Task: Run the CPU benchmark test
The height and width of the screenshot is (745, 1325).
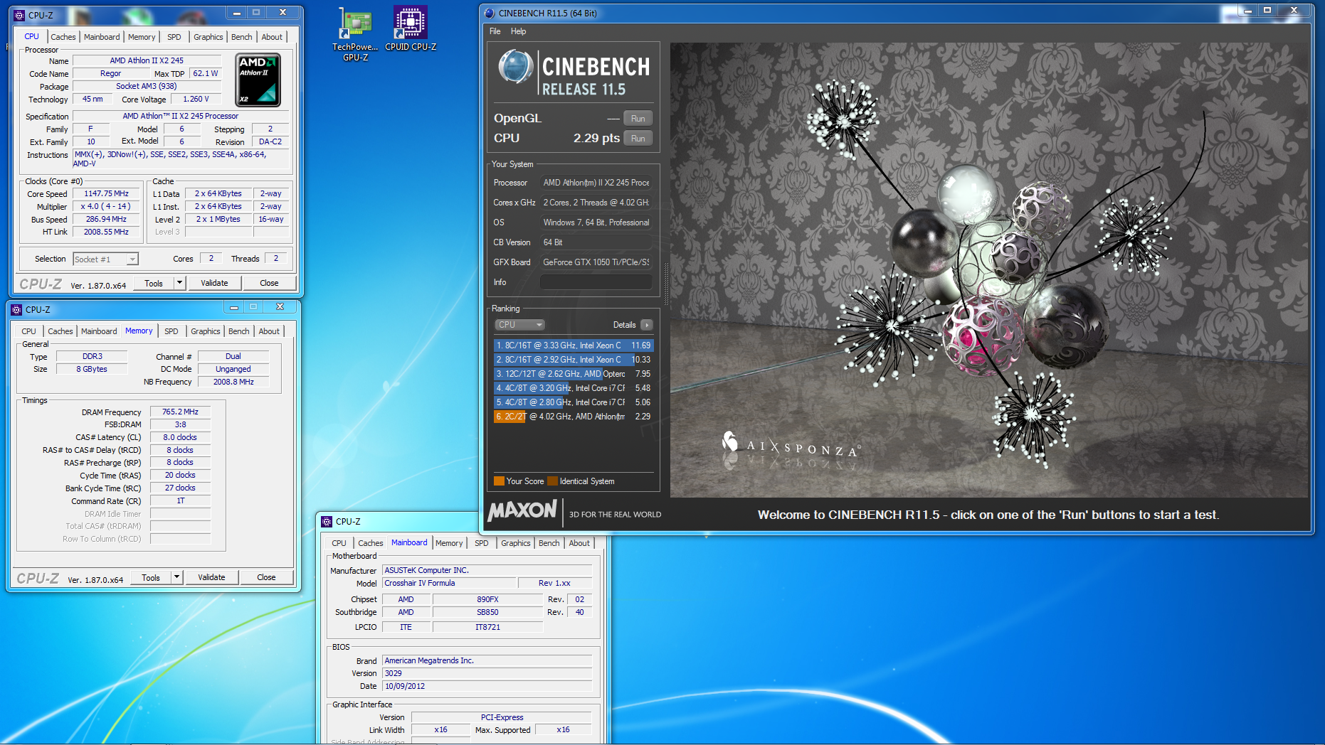Action: tap(638, 139)
